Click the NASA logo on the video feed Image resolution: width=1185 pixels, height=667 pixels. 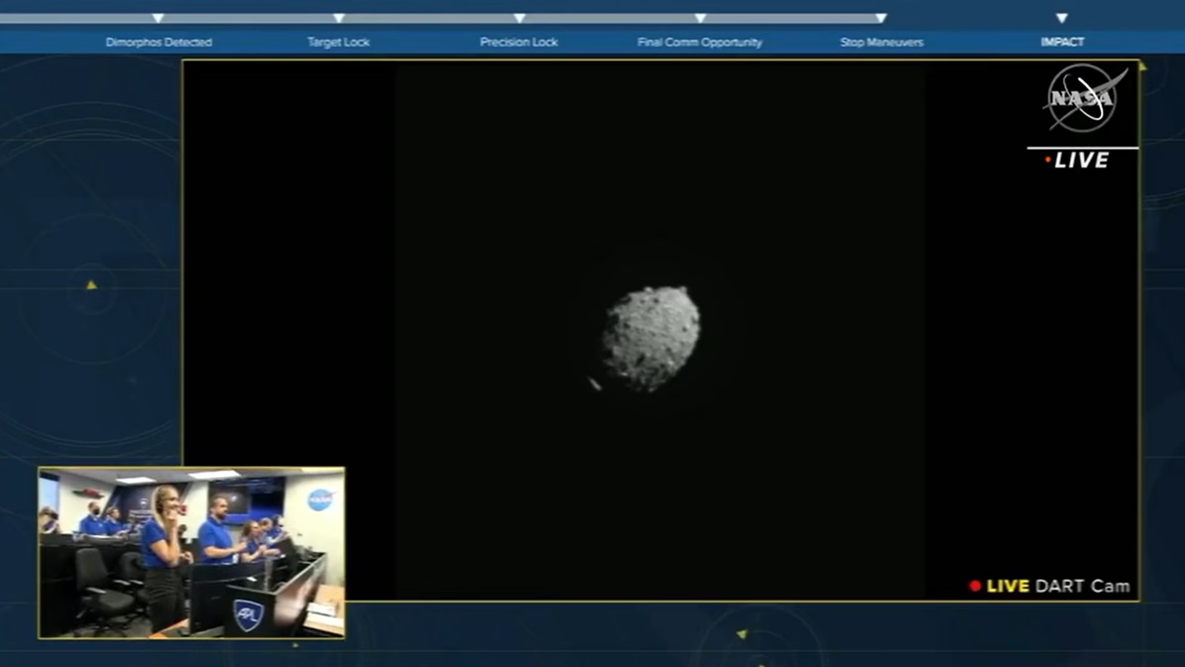[1083, 98]
